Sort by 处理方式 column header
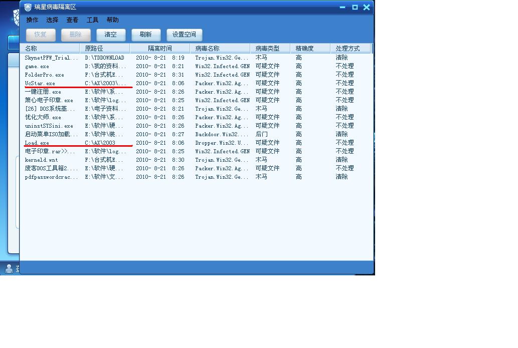This screenshot has height=348, width=518. (x=351, y=49)
